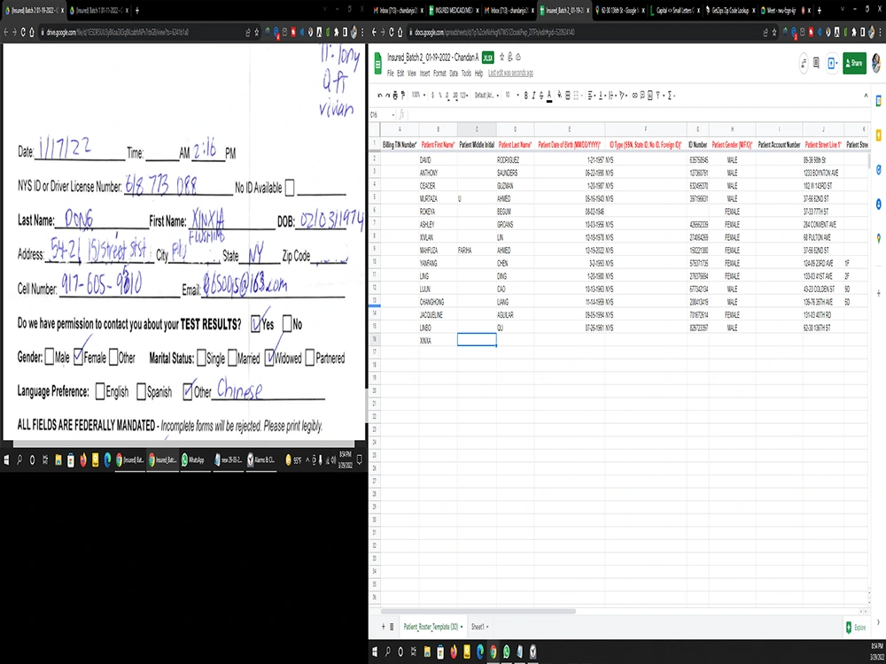Open the File menu
Viewport: 886px width, 664px height.
pyautogui.click(x=390, y=73)
